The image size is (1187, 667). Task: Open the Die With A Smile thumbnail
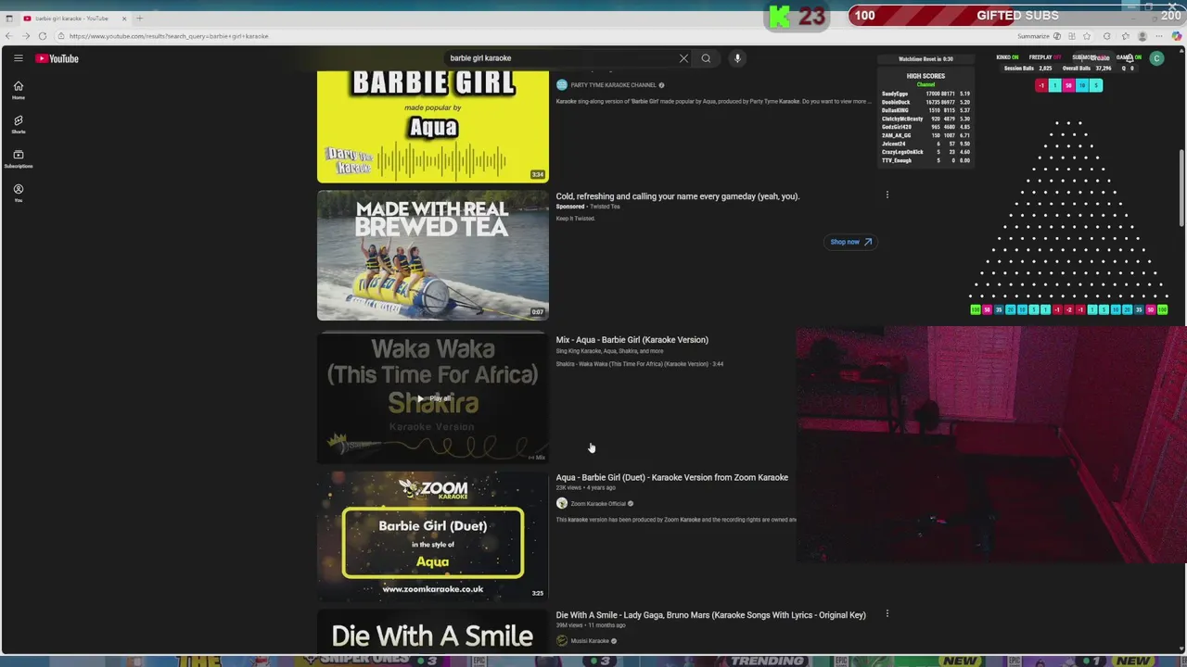(433, 634)
